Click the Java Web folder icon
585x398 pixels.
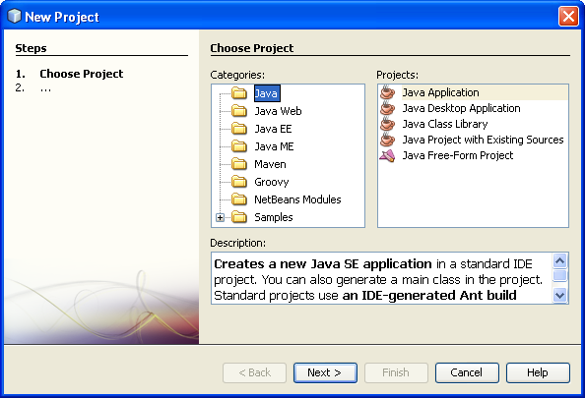[x=238, y=111]
